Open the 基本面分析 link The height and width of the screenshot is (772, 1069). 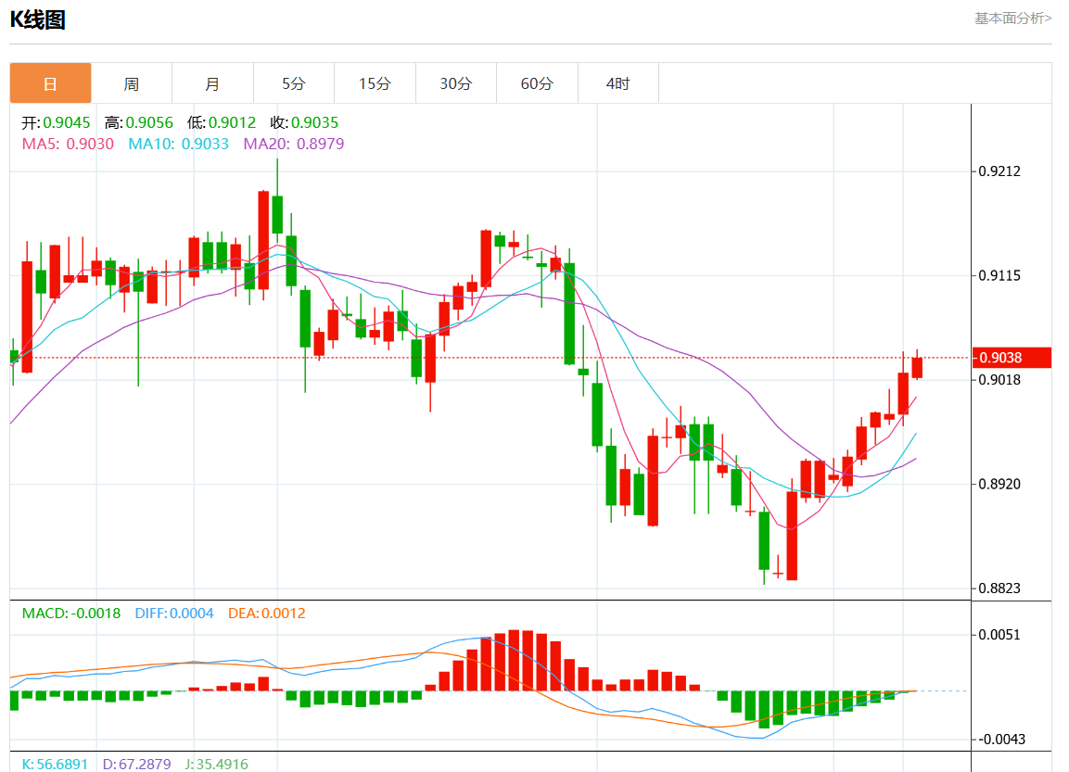[x=1013, y=19]
